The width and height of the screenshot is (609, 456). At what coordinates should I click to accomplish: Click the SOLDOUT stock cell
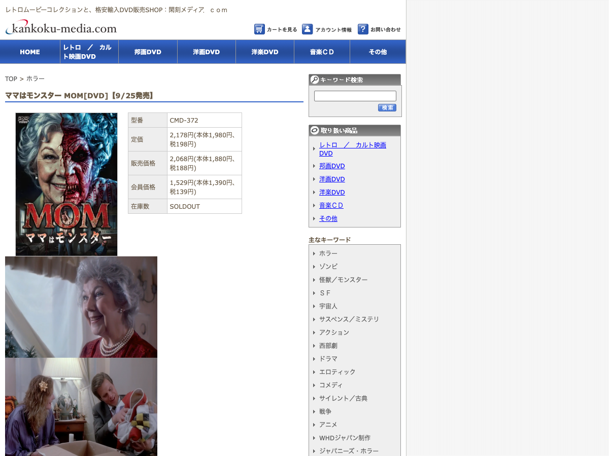[x=205, y=206]
